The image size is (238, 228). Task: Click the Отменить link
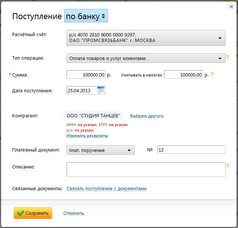(x=74, y=213)
